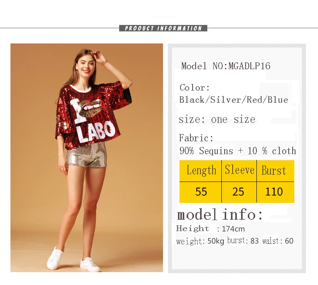Screen dimensions: 318x285
Task: Click the Length header cell
Action: pyautogui.click(x=200, y=171)
